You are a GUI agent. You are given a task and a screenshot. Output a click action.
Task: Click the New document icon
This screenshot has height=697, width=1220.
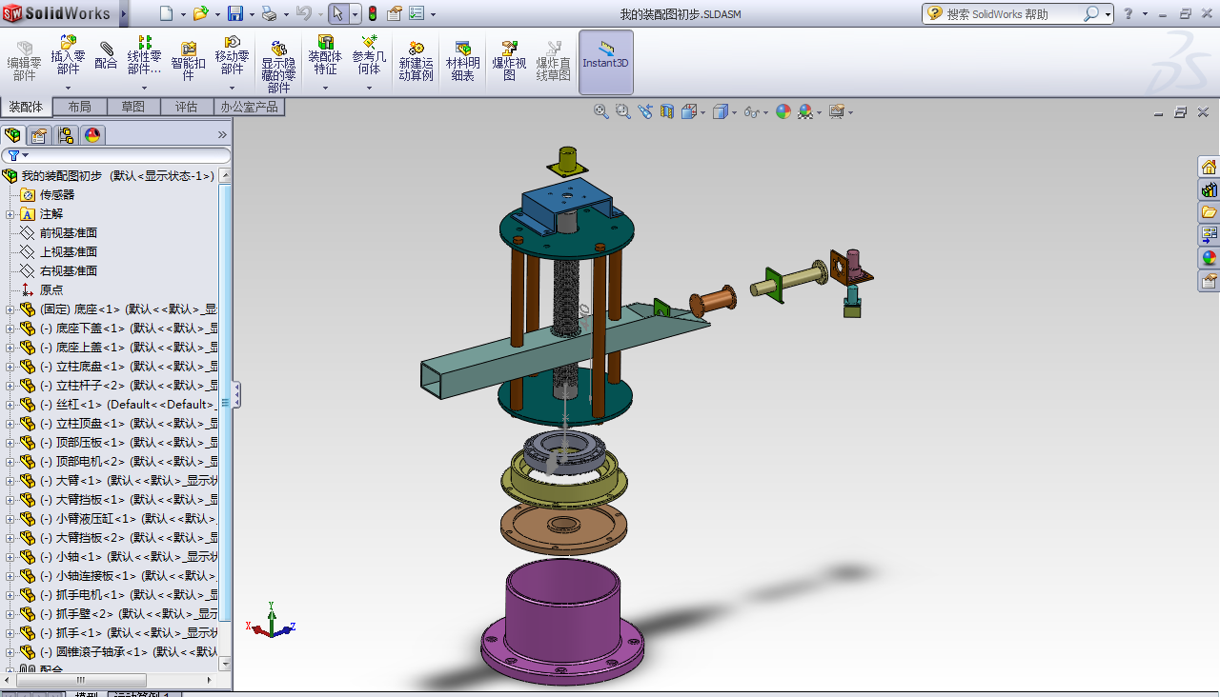(166, 13)
